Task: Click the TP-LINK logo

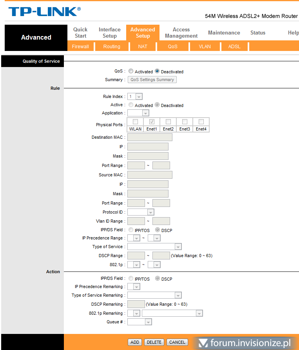Action: coord(44,11)
